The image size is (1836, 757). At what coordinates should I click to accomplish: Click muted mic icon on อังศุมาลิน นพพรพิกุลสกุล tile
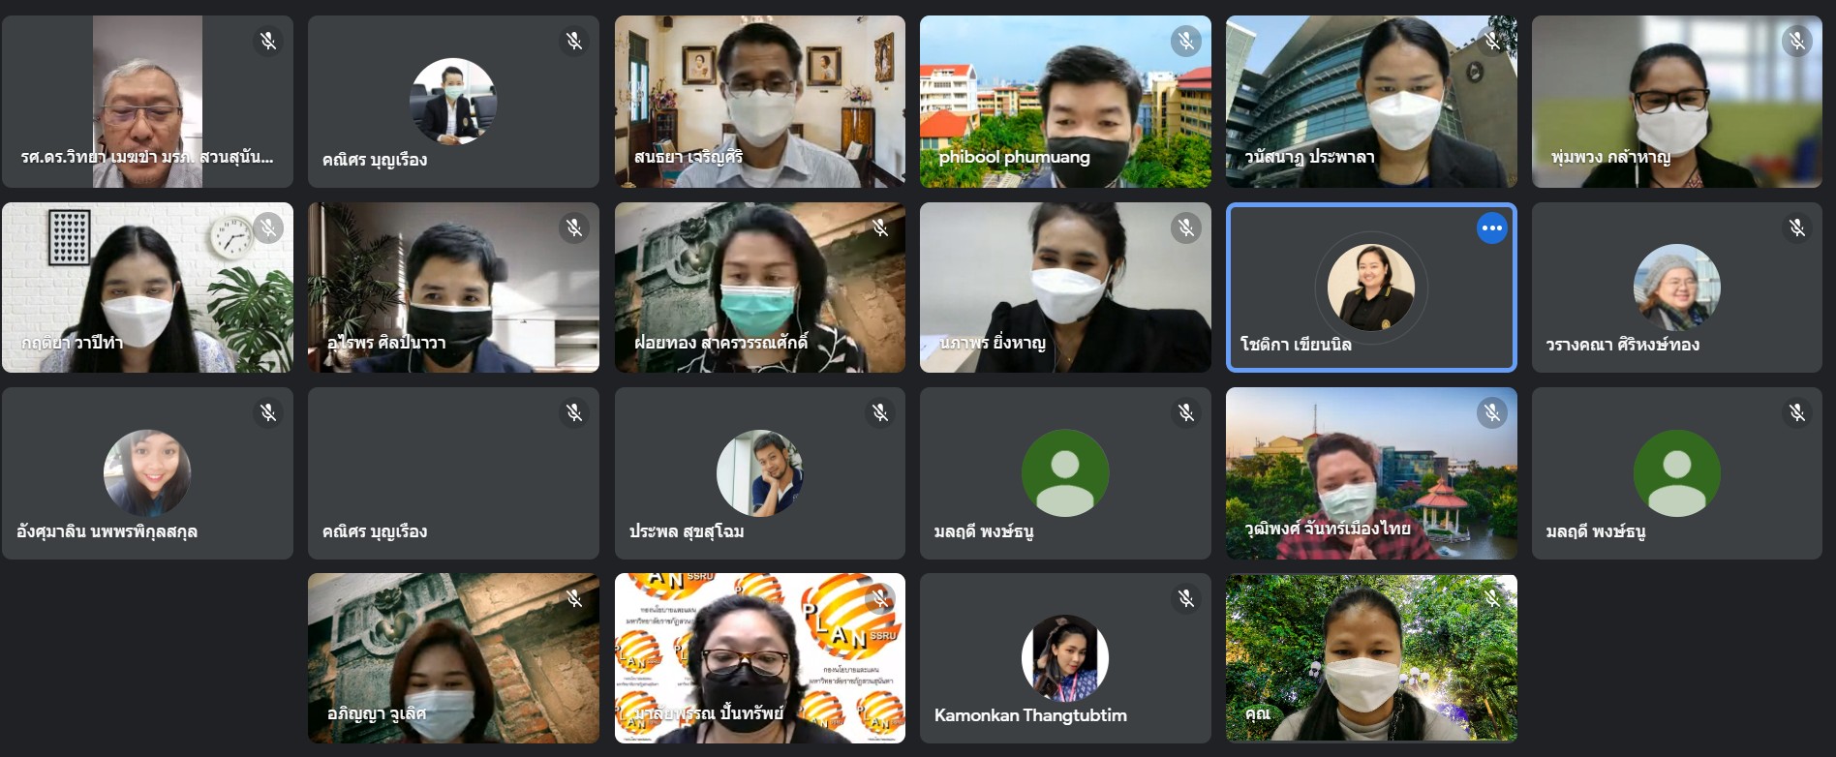268,413
